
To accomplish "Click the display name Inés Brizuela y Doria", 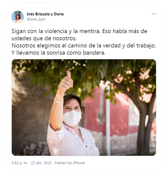I will click(45, 14).
